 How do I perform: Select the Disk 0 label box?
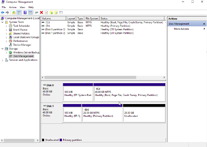coord(51,92)
